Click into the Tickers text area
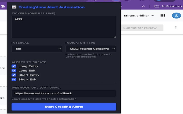Viewport: 183px width, 114px height. (x=64, y=27)
